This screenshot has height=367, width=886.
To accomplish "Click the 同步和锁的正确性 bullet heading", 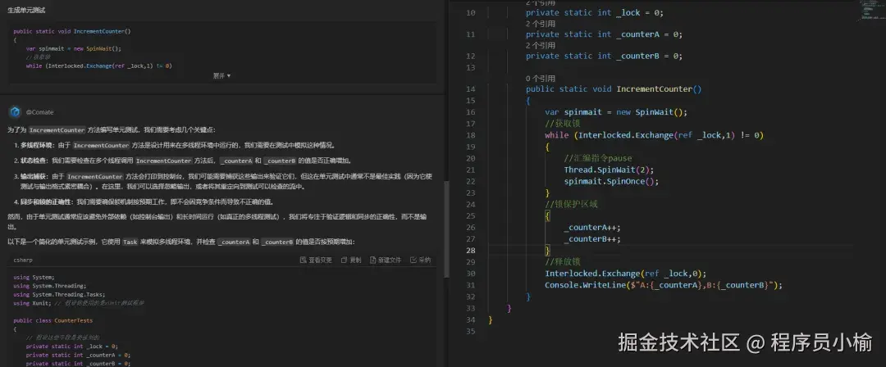I will click(x=46, y=202).
